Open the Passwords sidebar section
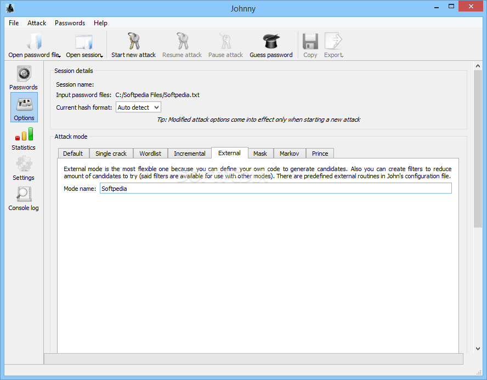487x380 pixels. pyautogui.click(x=24, y=78)
